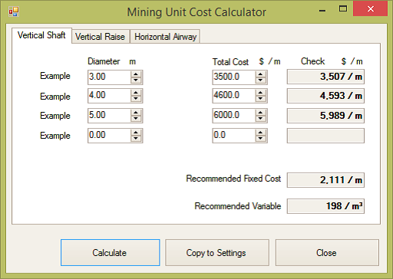Click the Check column heading
The width and height of the screenshot is (393, 279).
click(x=312, y=61)
